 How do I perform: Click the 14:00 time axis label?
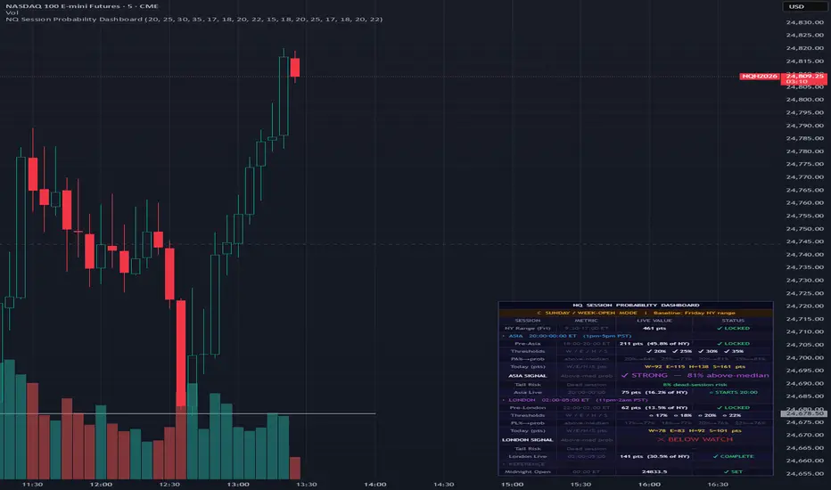pos(374,484)
